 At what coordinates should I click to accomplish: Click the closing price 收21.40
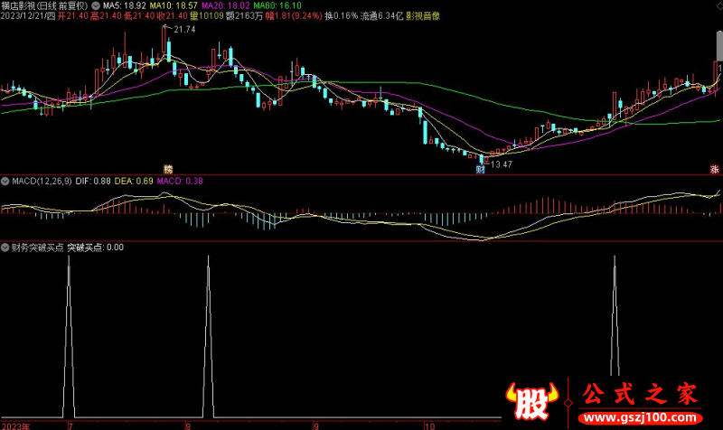click(x=172, y=15)
